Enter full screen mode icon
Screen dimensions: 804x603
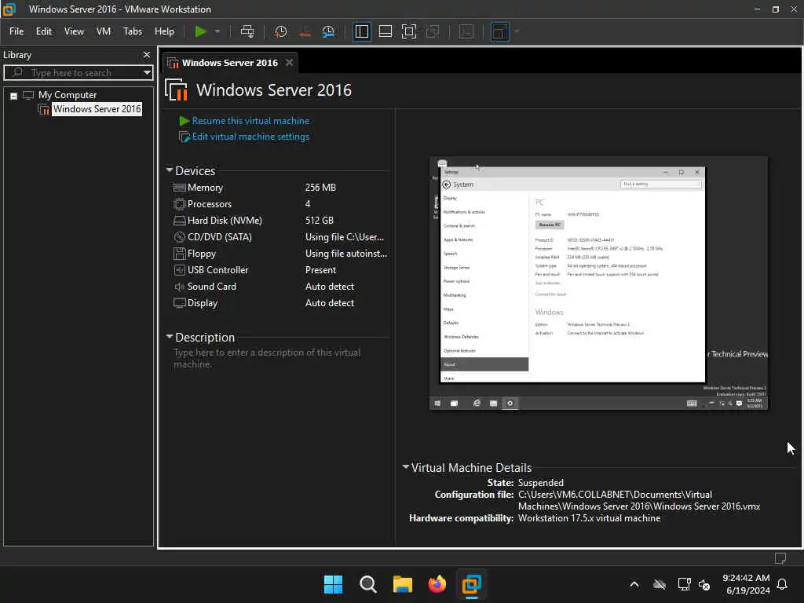click(x=408, y=31)
